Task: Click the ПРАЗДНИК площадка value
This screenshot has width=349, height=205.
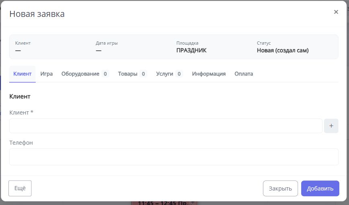Action: point(191,51)
